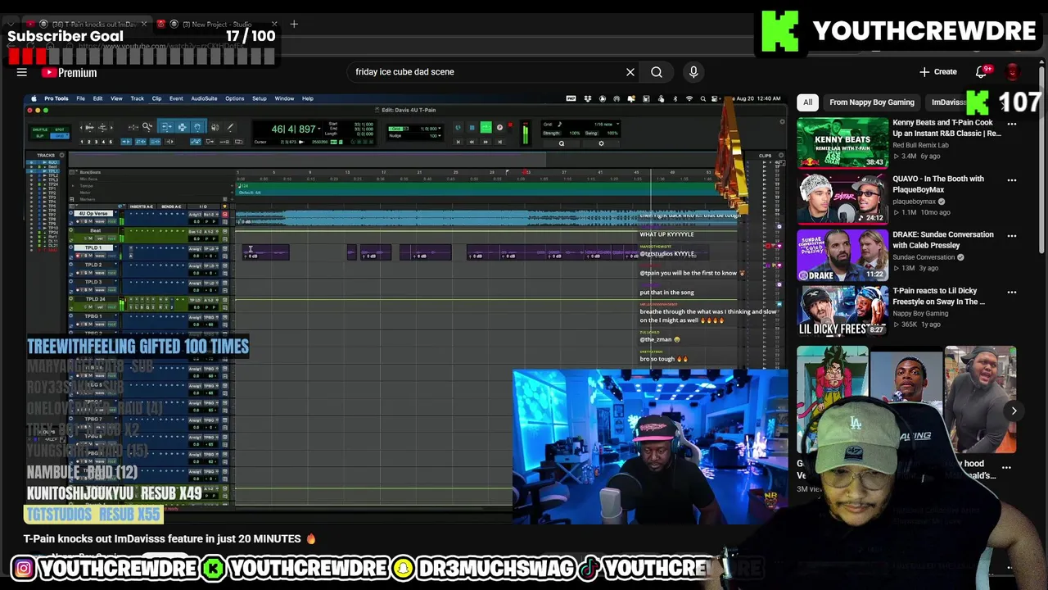Select the Pencil tool in Pro Tools
The height and width of the screenshot is (590, 1048).
point(230,127)
